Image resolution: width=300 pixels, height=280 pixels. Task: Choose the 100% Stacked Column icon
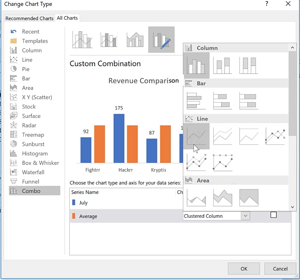(249, 65)
